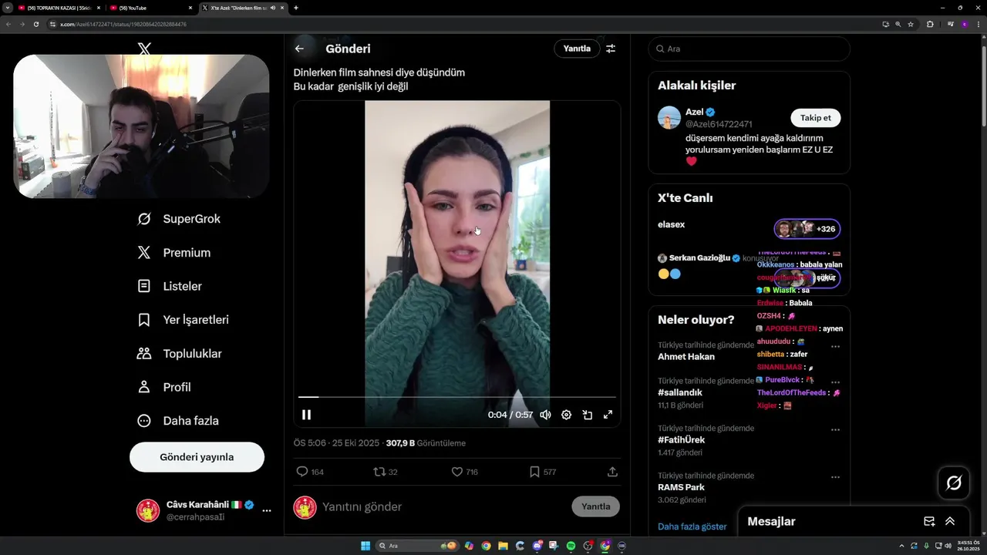Click the address bar URL

click(123, 24)
